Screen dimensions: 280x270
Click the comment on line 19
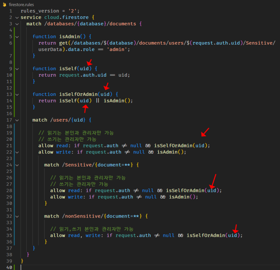[x=76, y=133]
